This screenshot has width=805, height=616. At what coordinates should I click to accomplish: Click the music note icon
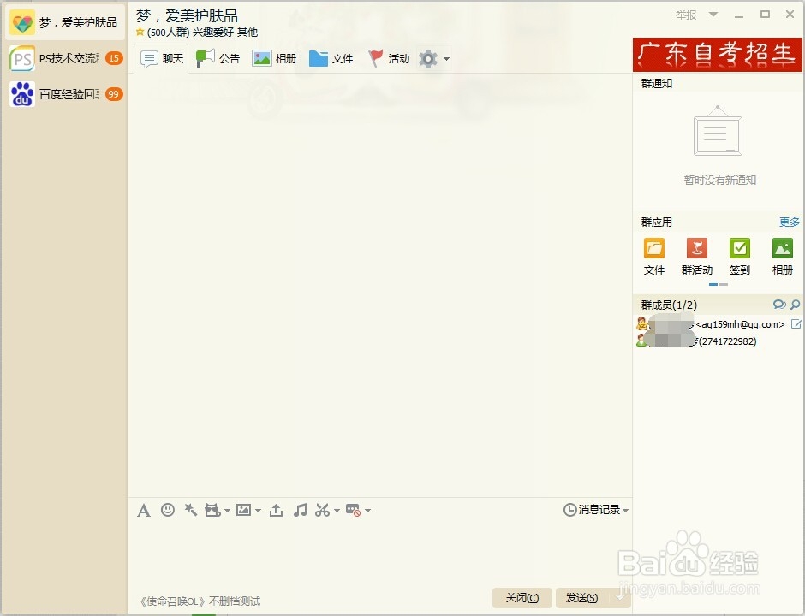[299, 510]
